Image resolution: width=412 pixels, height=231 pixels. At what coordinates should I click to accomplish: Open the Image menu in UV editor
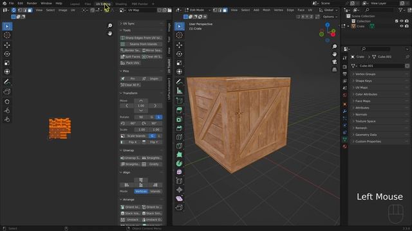click(x=62, y=10)
